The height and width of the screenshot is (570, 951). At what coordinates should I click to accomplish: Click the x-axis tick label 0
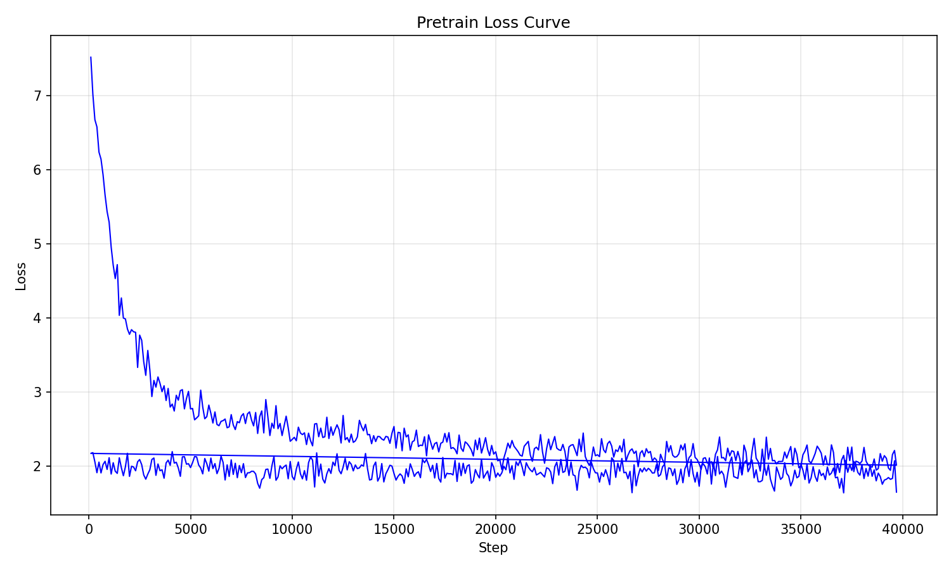pos(89,528)
